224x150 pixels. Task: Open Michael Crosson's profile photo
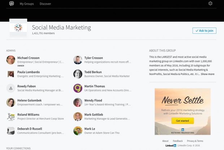11,60
